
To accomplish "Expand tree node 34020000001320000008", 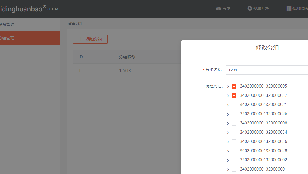I will click(228, 124).
